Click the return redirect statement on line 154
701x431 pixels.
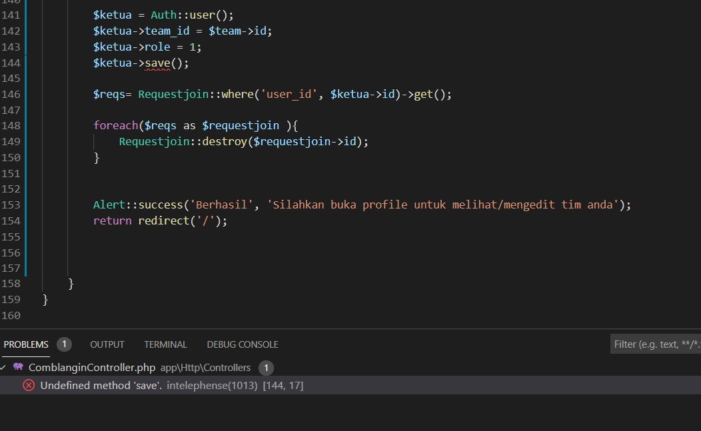160,221
